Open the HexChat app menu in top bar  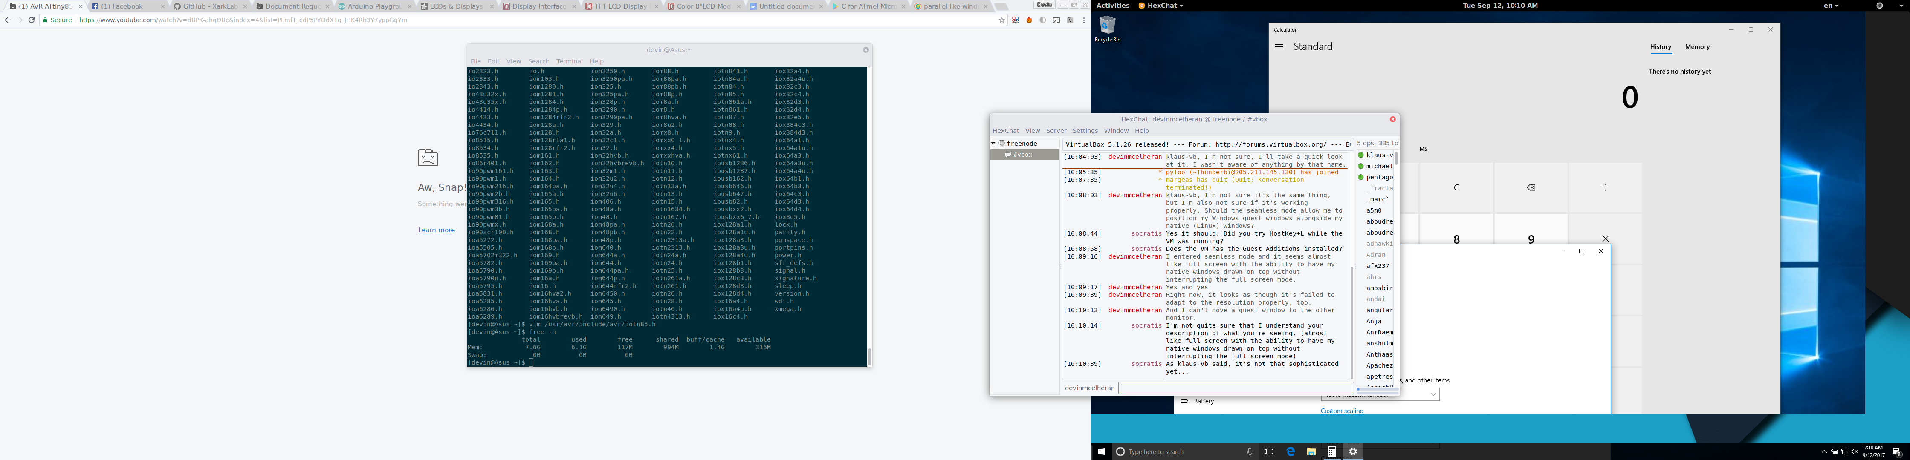pos(1160,5)
